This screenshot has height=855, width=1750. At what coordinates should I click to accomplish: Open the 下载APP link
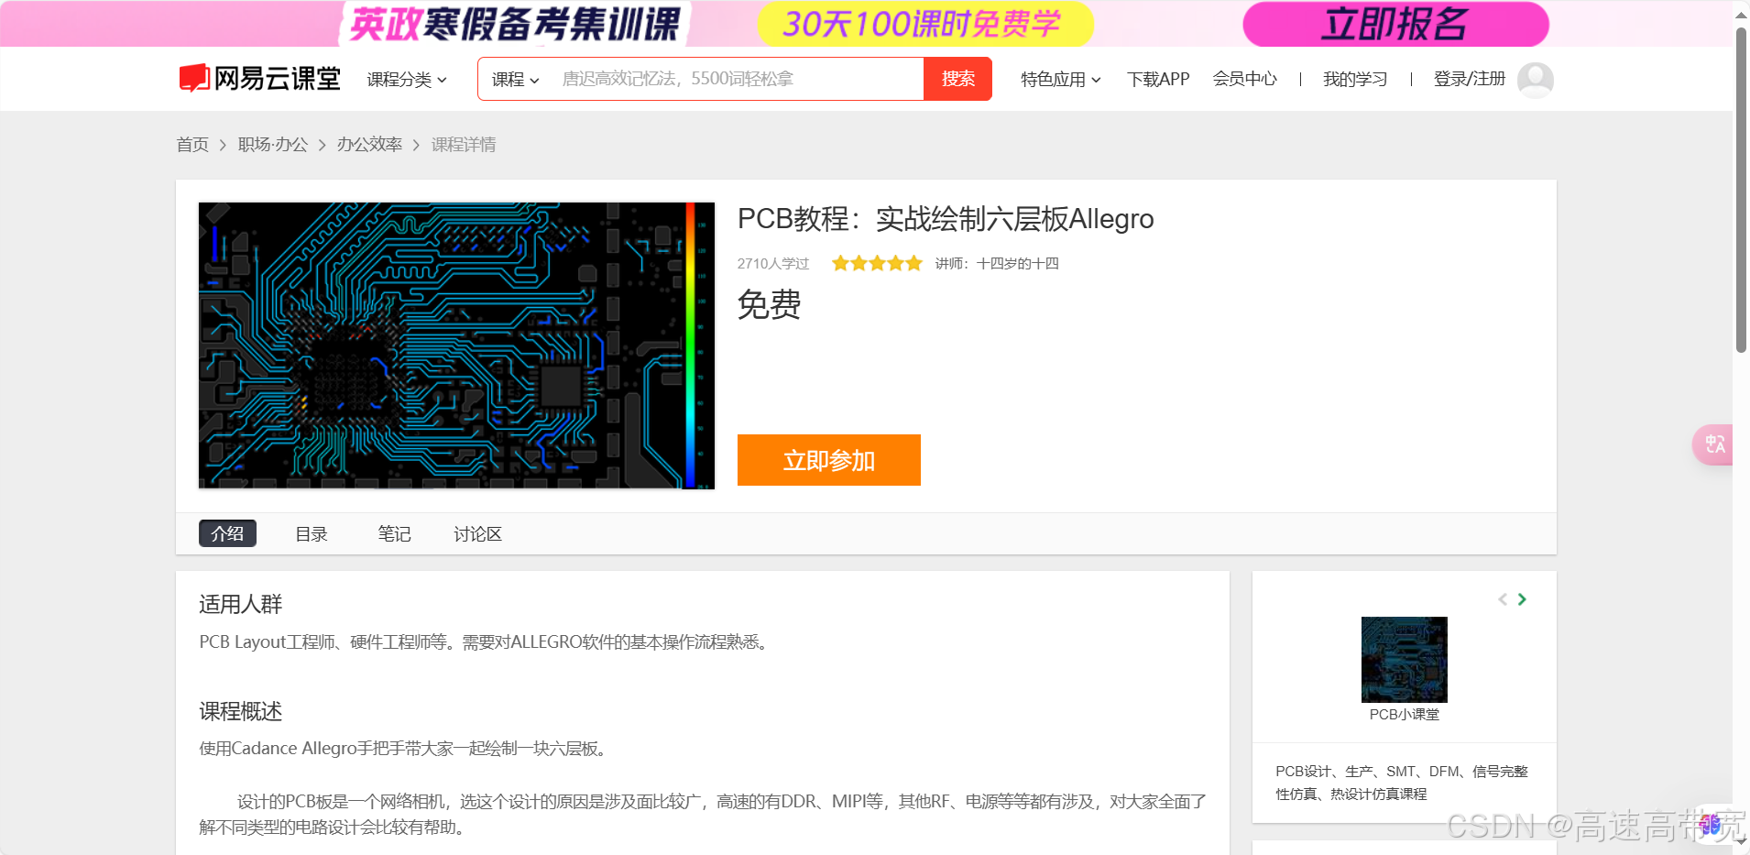(1158, 80)
